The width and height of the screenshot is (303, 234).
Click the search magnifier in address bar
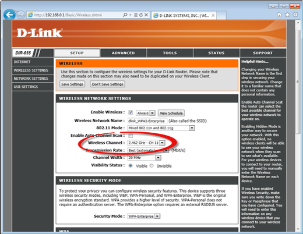pos(125,15)
